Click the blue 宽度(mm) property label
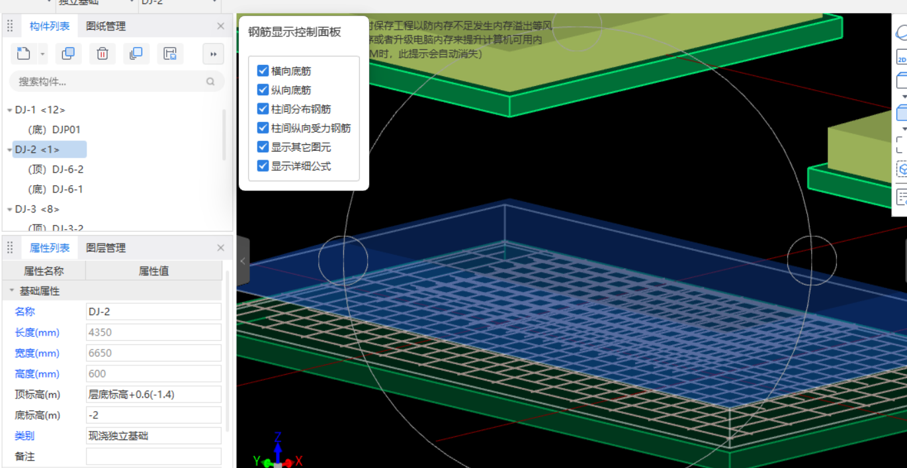907x468 pixels. click(37, 353)
